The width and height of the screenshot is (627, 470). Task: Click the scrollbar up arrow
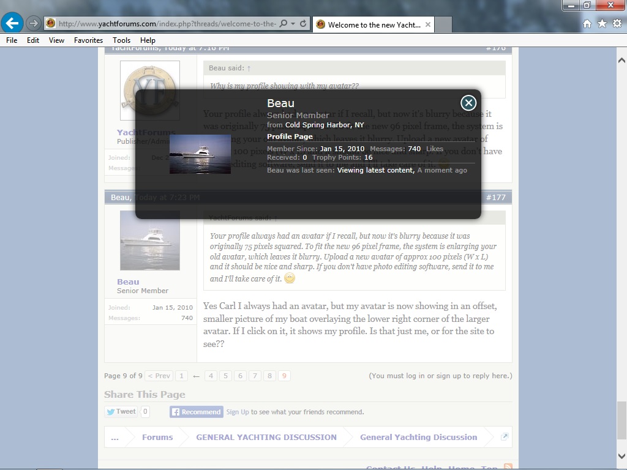point(621,61)
